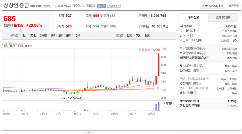
Task: Click the 외국인소진율 value 0.53%
Action: [232, 58]
